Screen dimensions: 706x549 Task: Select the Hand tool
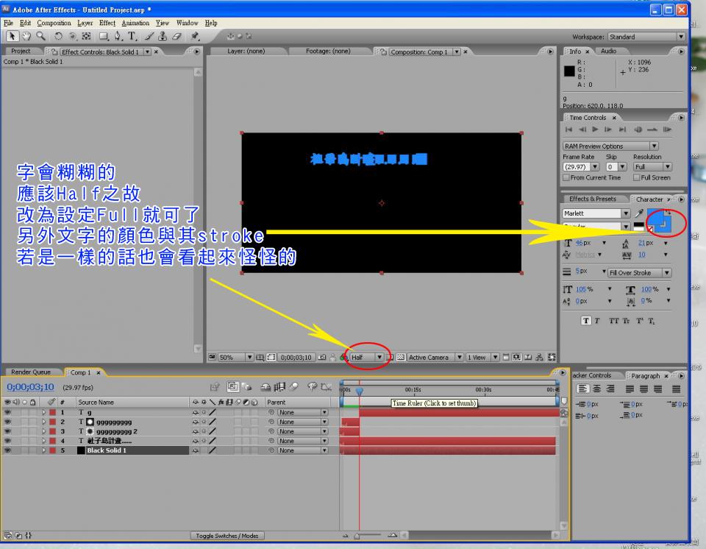coord(26,35)
